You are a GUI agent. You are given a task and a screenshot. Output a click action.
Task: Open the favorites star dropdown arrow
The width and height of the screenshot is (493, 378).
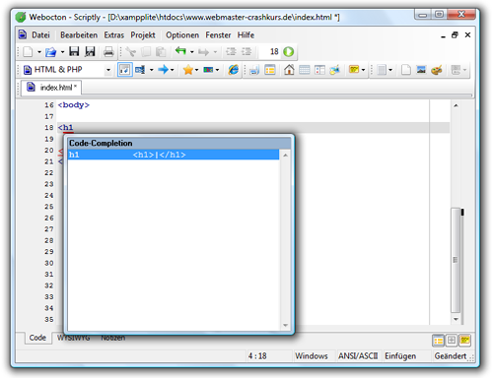[196, 70]
